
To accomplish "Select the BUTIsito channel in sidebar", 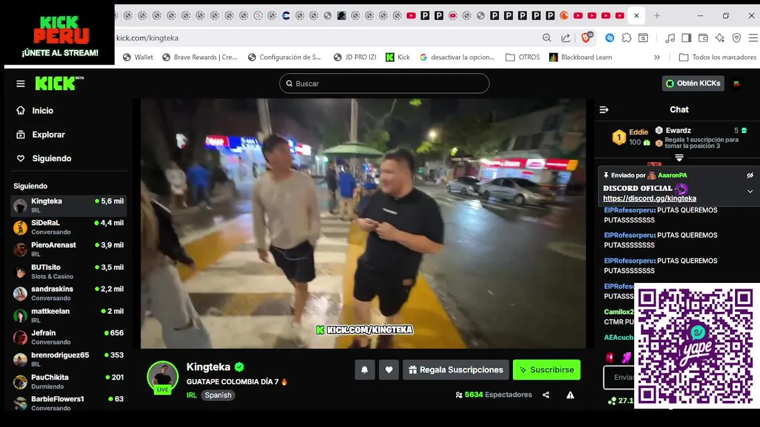I will pyautogui.click(x=69, y=272).
